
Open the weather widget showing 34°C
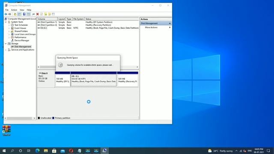pyautogui.click(x=220, y=151)
